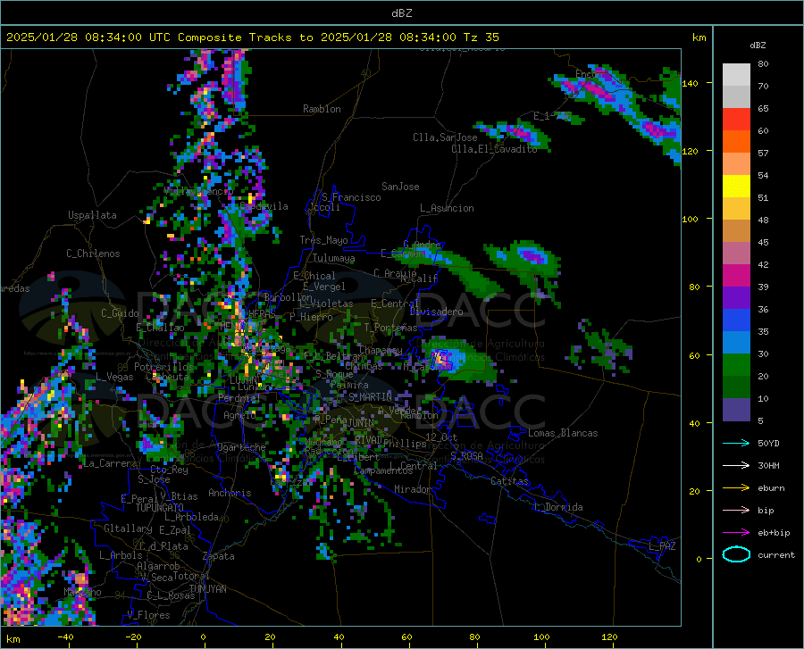Click the Uspallata place label
The height and width of the screenshot is (649, 804).
pyautogui.click(x=92, y=215)
